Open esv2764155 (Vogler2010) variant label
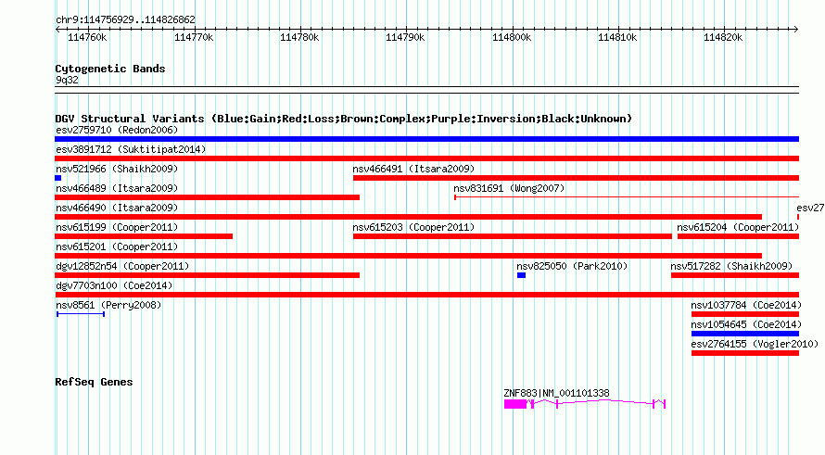The height and width of the screenshot is (455, 825). point(755,344)
